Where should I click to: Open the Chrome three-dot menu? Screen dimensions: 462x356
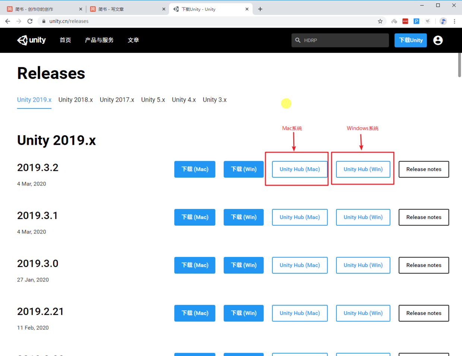pyautogui.click(x=454, y=21)
